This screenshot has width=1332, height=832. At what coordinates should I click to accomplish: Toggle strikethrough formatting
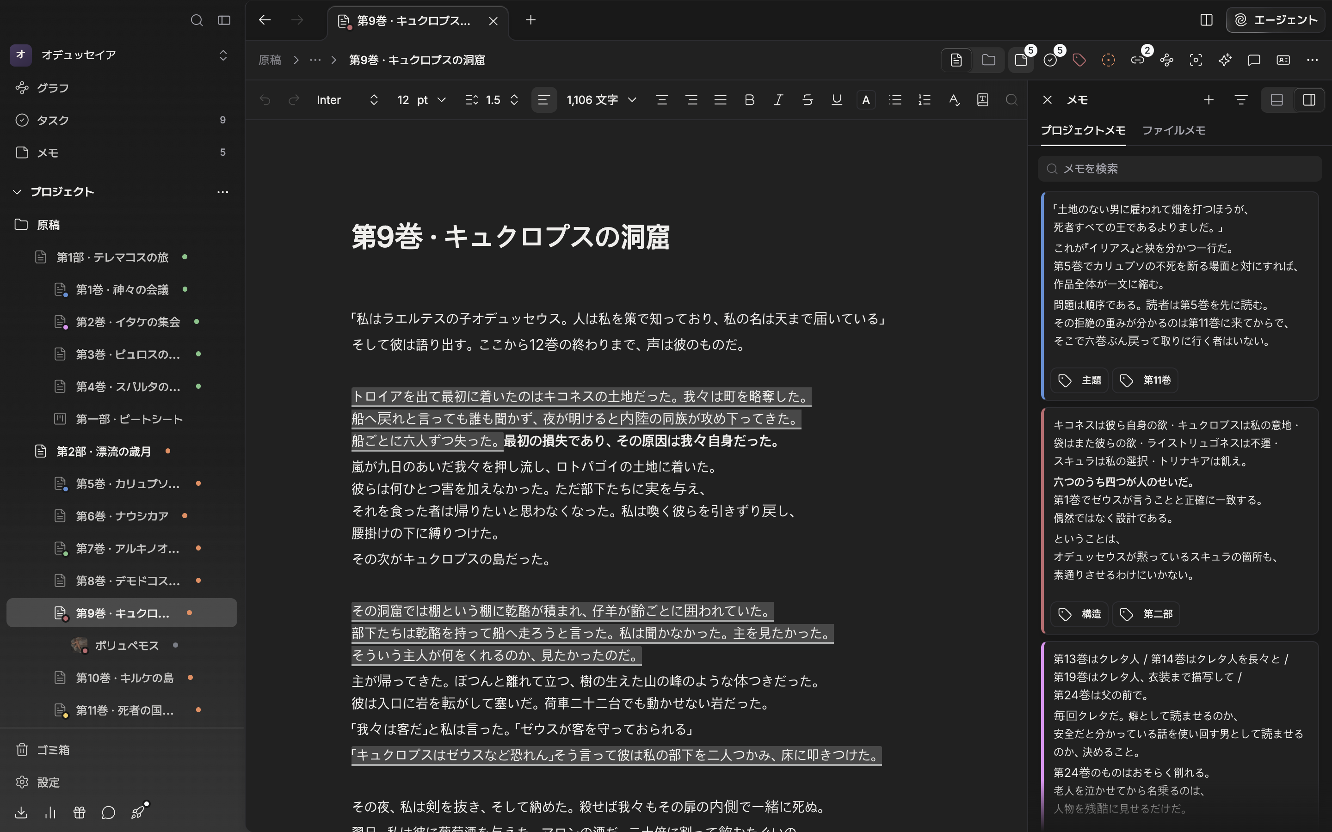pyautogui.click(x=808, y=99)
